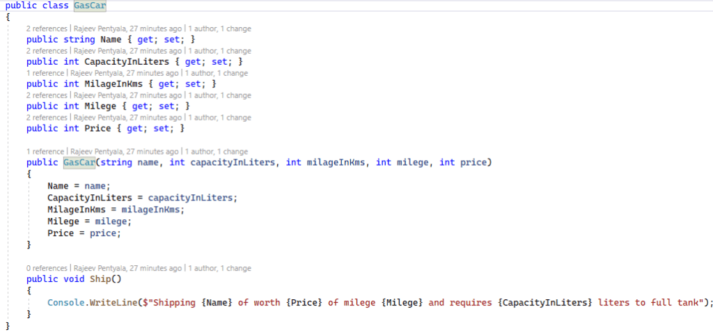Click GasCar constructor name
Image resolution: width=713 pixels, height=332 pixels.
click(x=78, y=162)
